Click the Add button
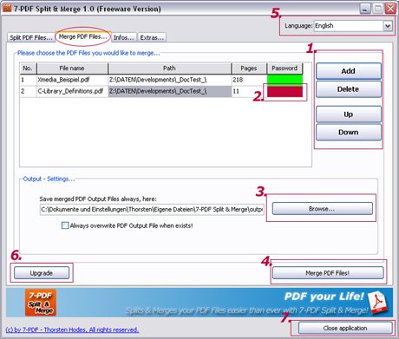This screenshot has height=339, width=399. pyautogui.click(x=349, y=71)
